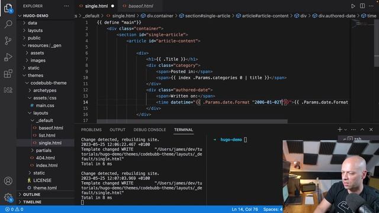Click the single.html breadcrumb item
Viewport: 379px width, 213px height.
pyautogui.click(x=121, y=16)
